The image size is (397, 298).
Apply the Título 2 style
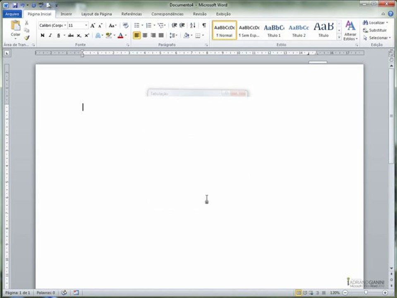(x=299, y=30)
